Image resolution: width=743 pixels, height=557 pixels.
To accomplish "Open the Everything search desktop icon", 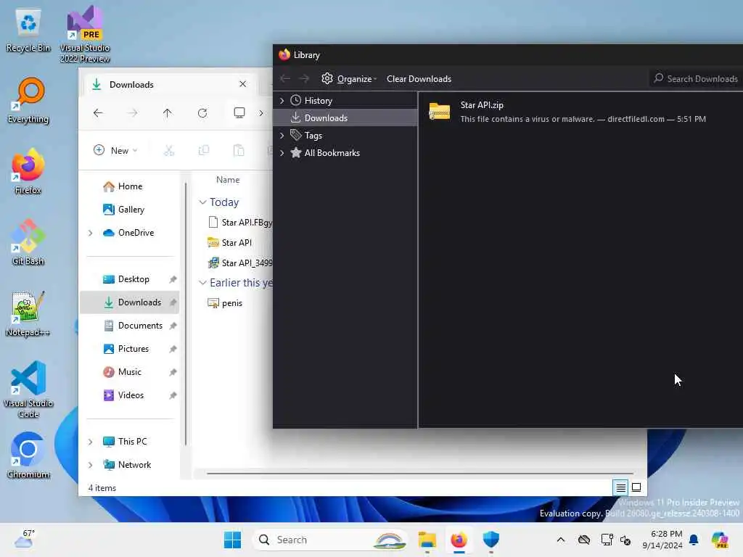I will click(28, 100).
